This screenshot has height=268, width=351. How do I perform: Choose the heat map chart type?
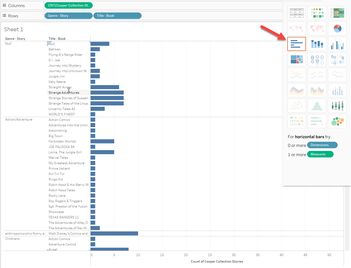click(317, 13)
